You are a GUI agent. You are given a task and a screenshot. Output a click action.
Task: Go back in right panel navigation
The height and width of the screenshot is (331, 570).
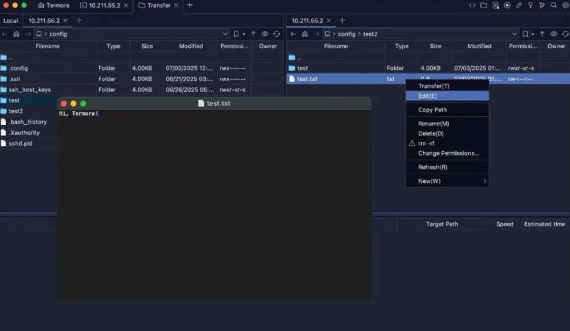coord(293,34)
